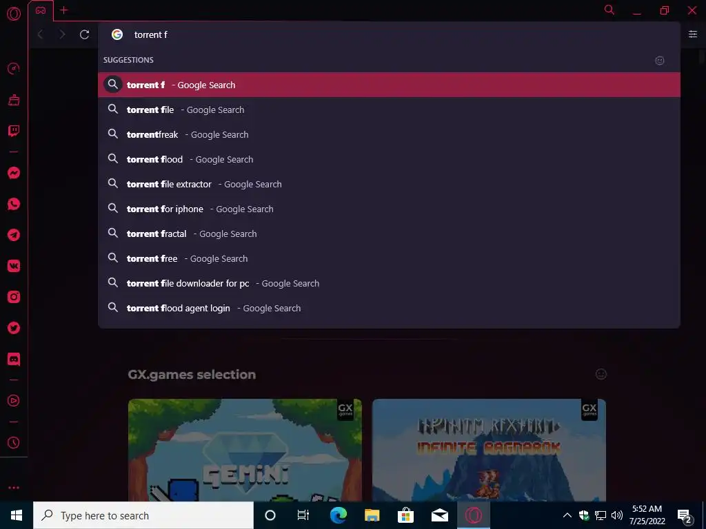Open Task View in taskbar
This screenshot has width=706, height=529.
click(x=303, y=515)
